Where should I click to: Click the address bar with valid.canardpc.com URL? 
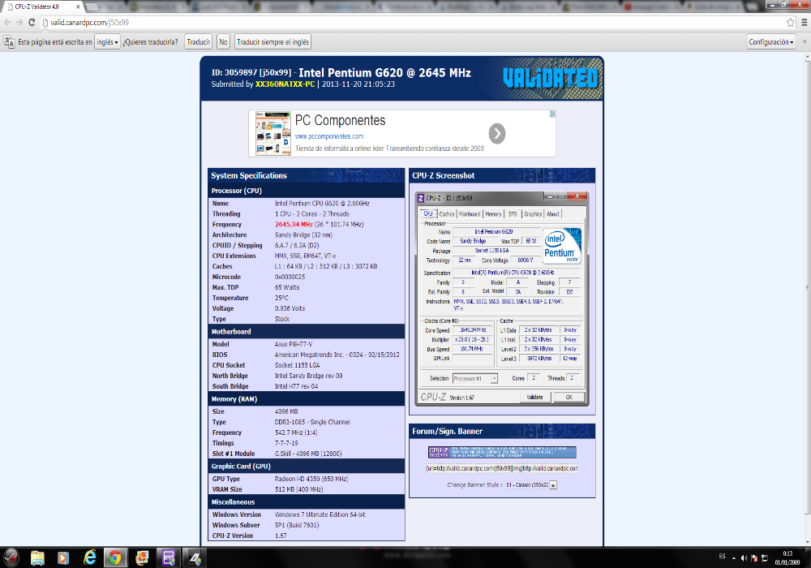(414, 22)
